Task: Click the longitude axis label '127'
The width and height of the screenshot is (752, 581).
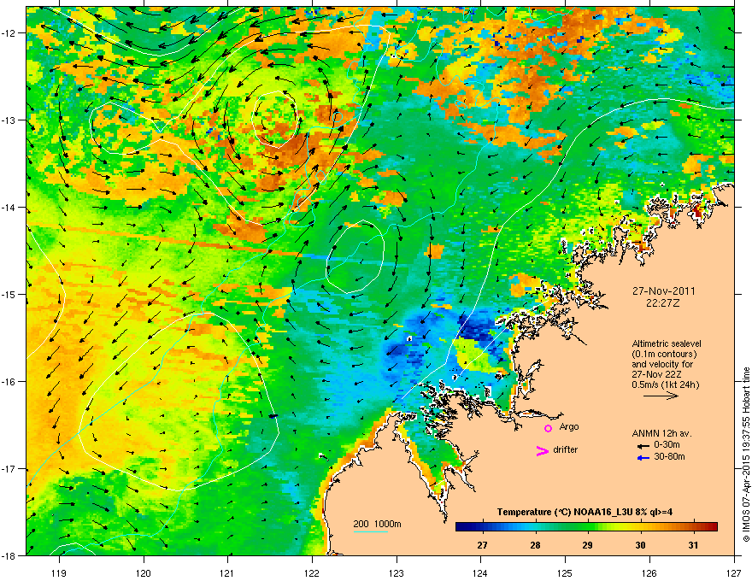Action: click(734, 572)
